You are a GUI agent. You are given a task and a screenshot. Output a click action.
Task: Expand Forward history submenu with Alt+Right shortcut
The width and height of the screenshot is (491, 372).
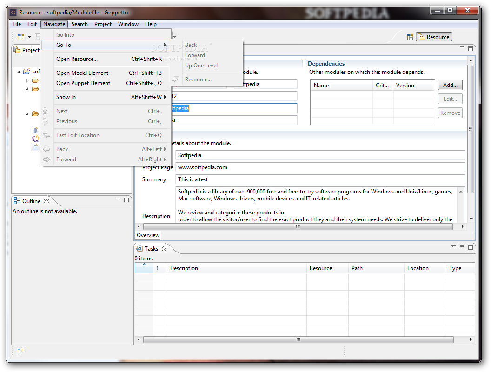click(106, 159)
